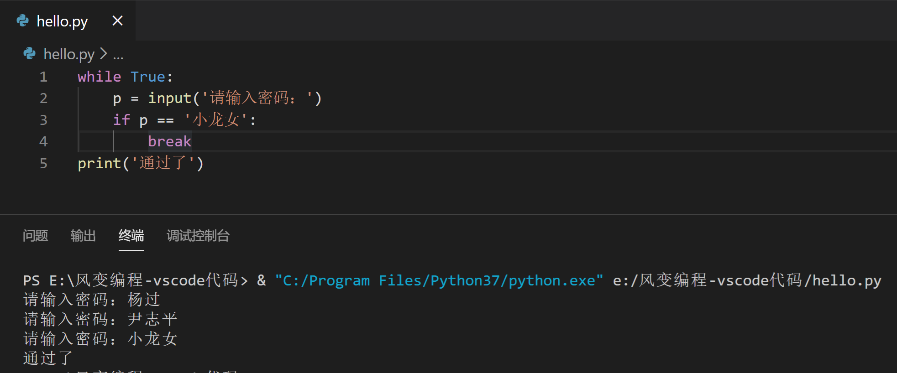Select the hello.py editor tab title
Viewport: 897px width, 373px height.
62,21
